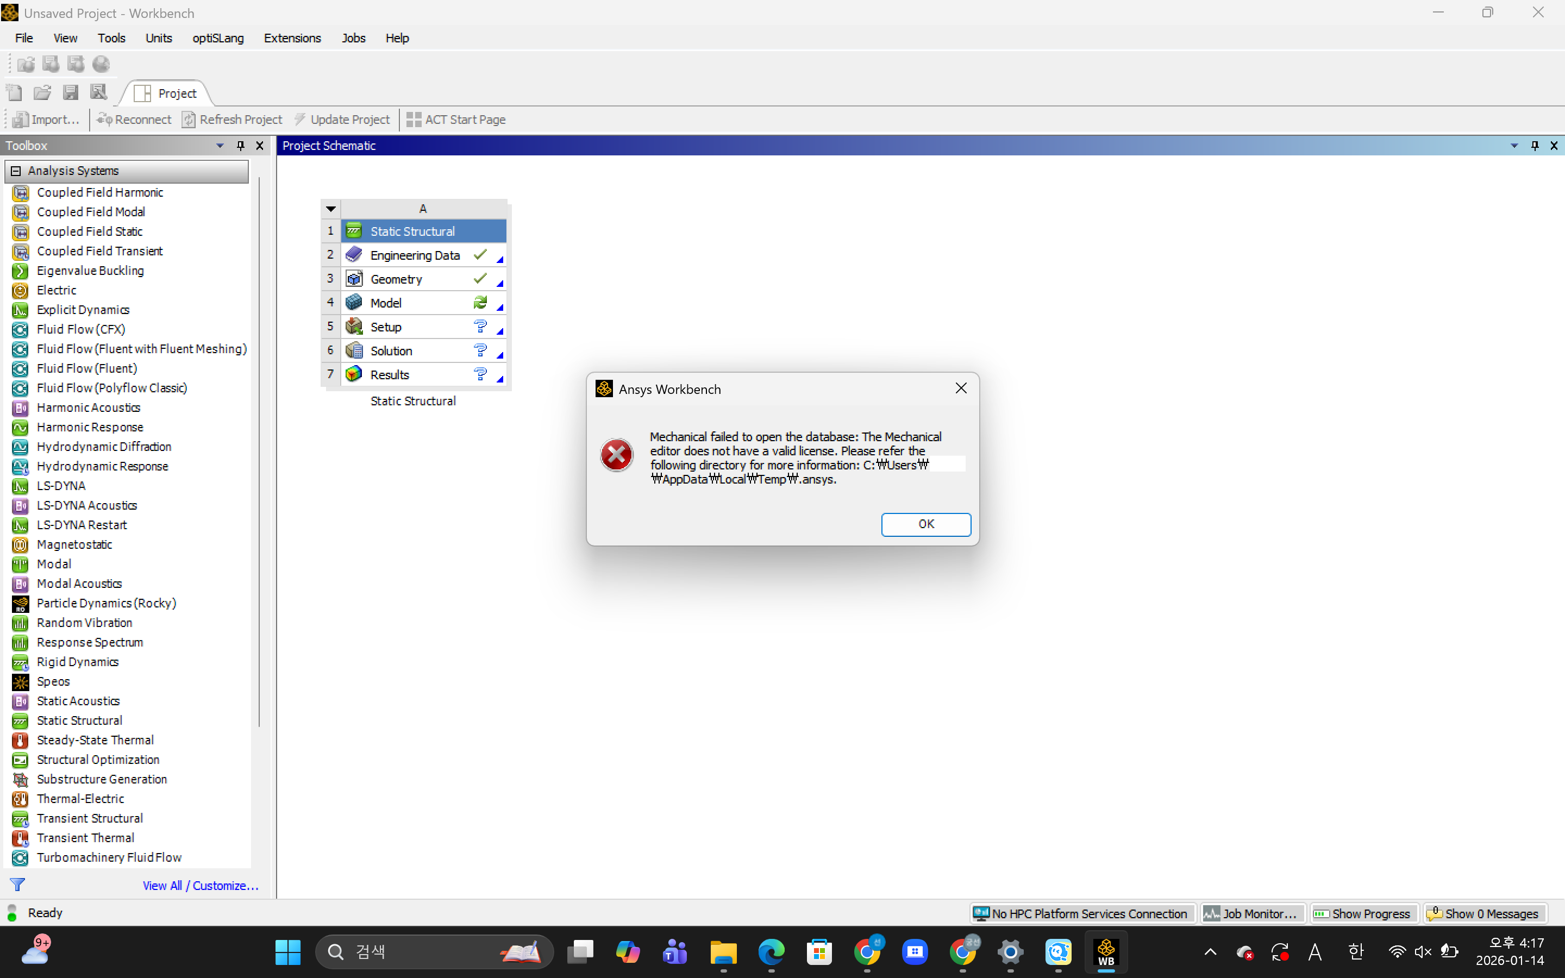Toggle the Project Schematic pin

pos(1535,146)
